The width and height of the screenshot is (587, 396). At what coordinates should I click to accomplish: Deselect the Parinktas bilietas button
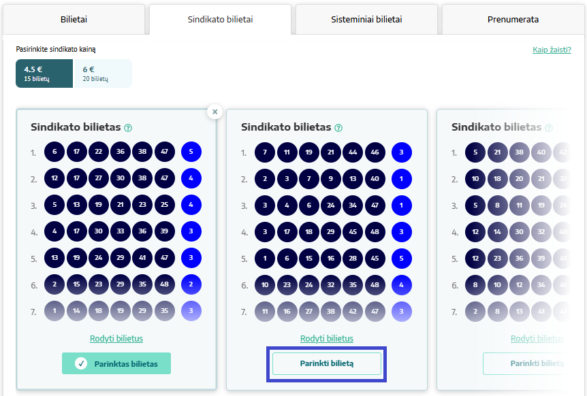(116, 363)
